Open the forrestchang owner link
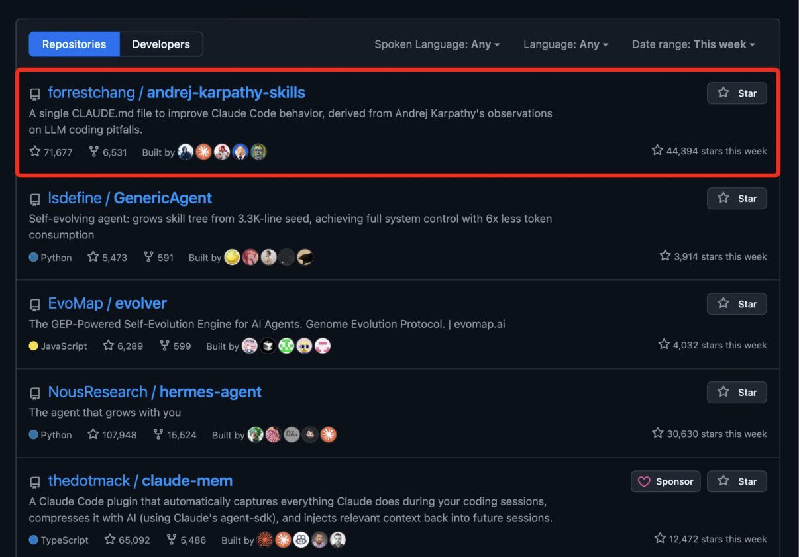 (91, 93)
